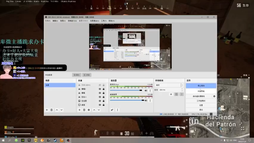Open the 编辑(E) menu
254x143 pixels.
55,21
